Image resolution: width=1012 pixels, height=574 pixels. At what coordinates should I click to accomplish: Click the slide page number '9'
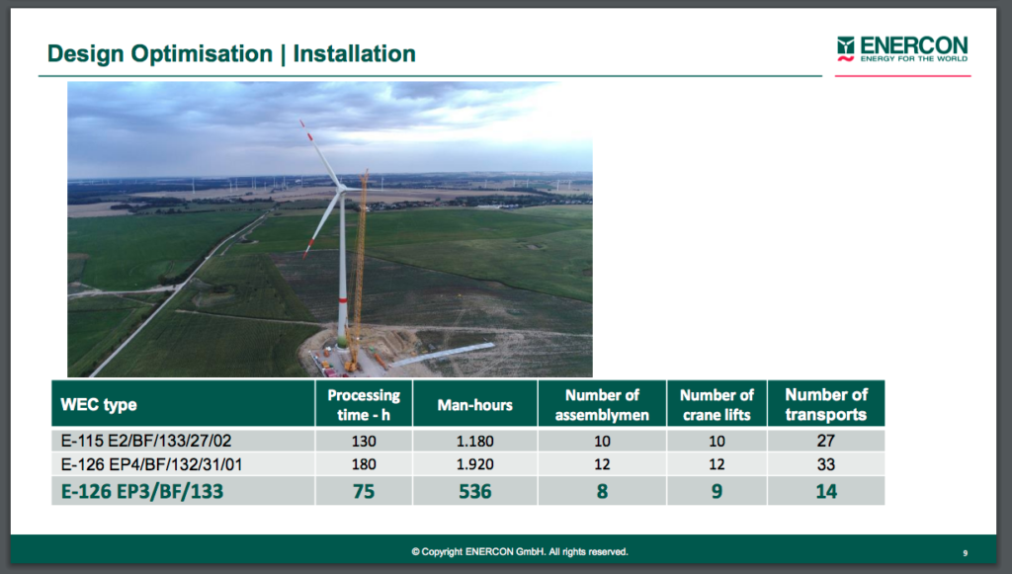pos(966,553)
